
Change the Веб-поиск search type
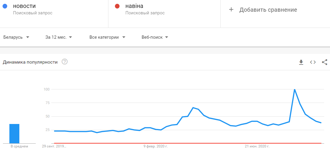point(155,38)
